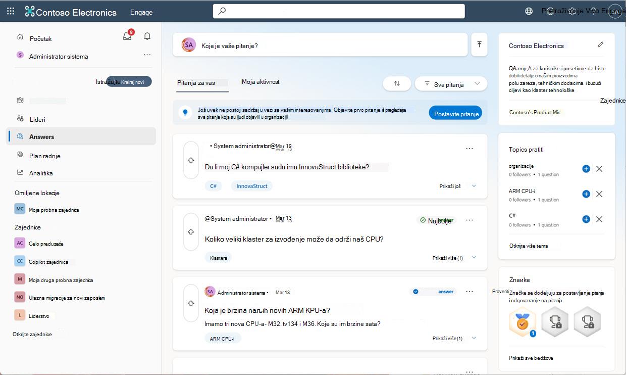Open the Sva pitanja filter dropdown
This screenshot has width=626, height=375.
tap(451, 84)
